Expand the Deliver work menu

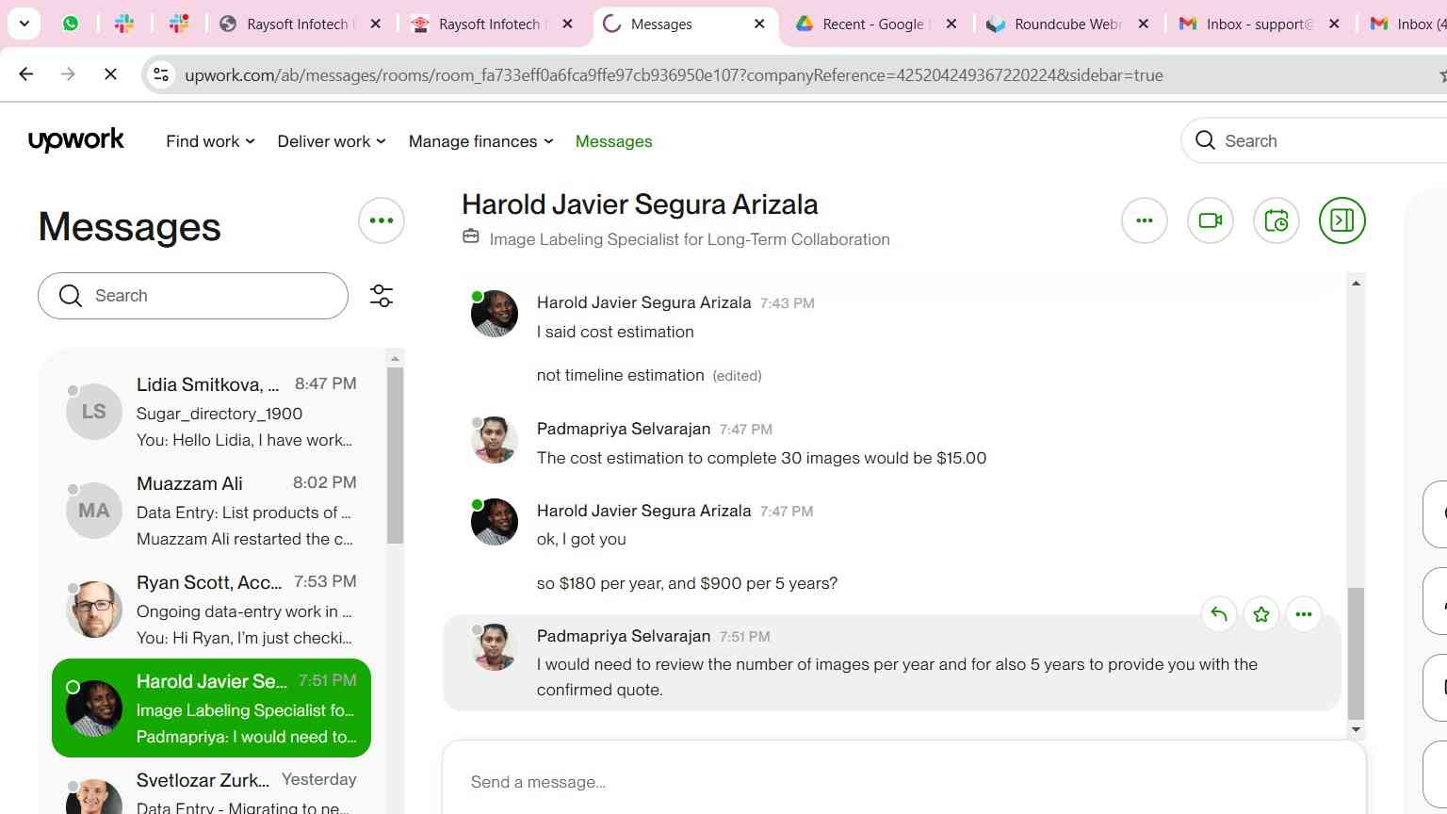click(x=332, y=141)
